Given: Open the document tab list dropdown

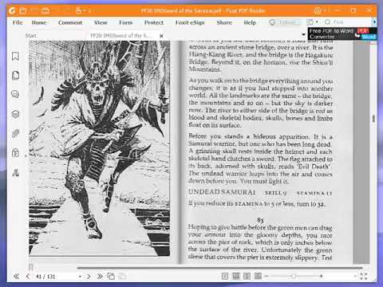Looking at the screenshot, I should pos(303,35).
